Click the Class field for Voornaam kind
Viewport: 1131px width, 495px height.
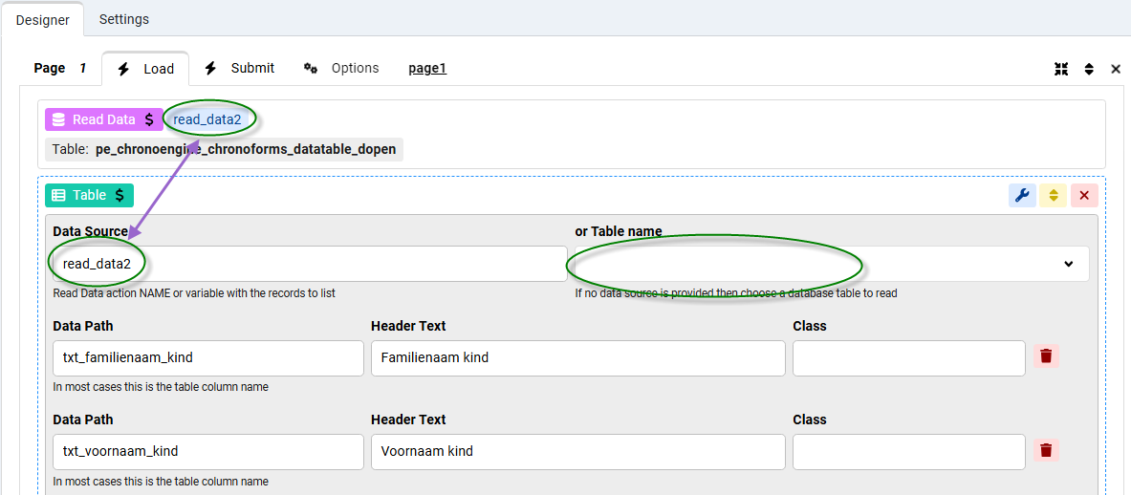tap(909, 452)
